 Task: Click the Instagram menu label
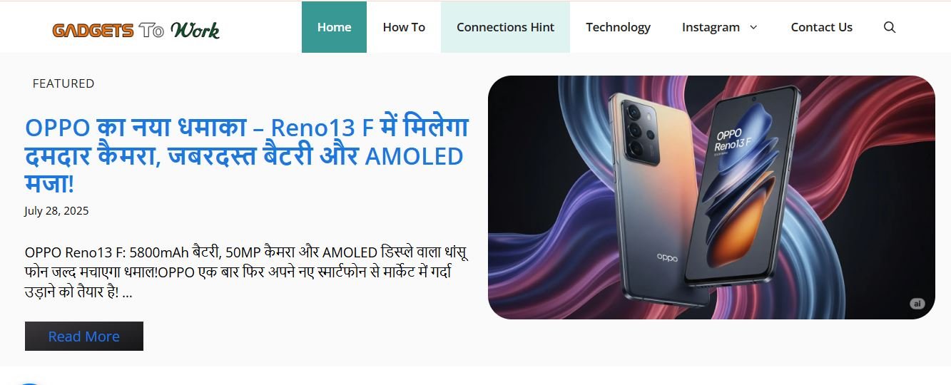click(711, 27)
